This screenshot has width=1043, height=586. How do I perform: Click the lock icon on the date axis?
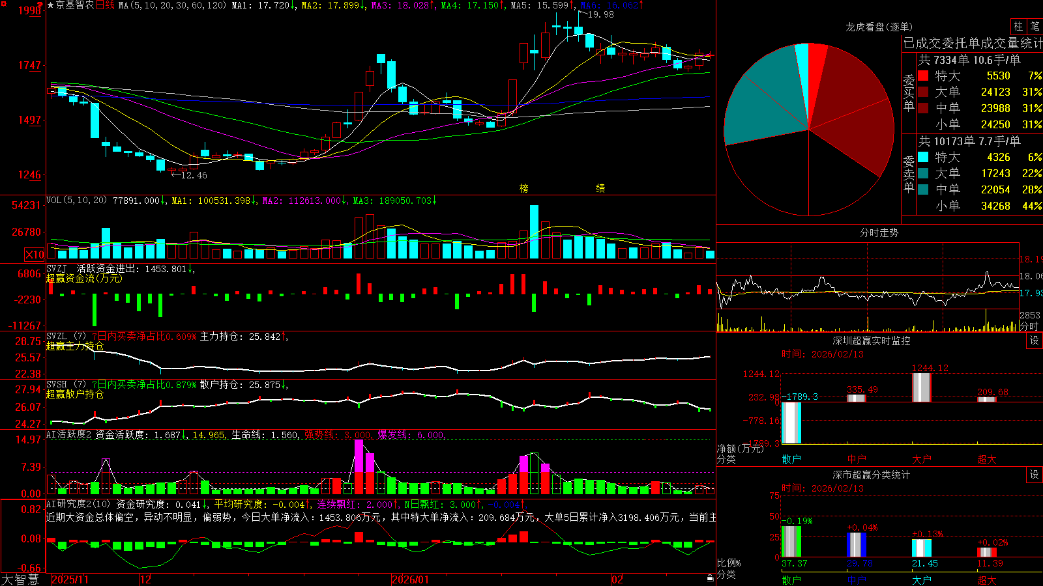710,578
